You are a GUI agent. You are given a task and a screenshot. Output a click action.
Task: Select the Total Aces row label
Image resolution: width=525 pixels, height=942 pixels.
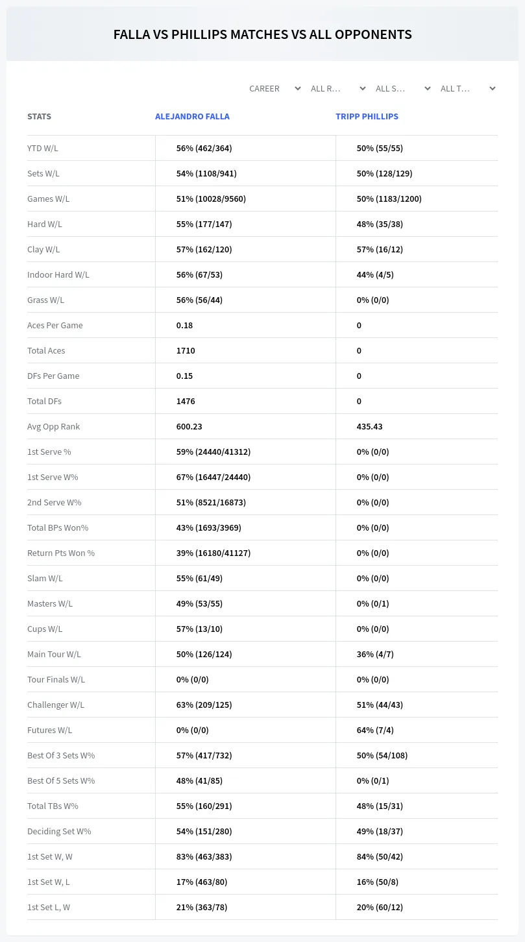coord(46,350)
